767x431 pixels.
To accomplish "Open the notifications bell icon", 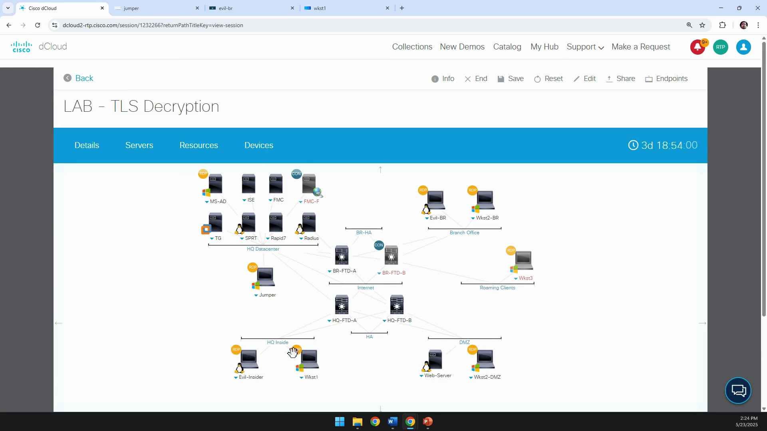I will pyautogui.click(x=698, y=47).
